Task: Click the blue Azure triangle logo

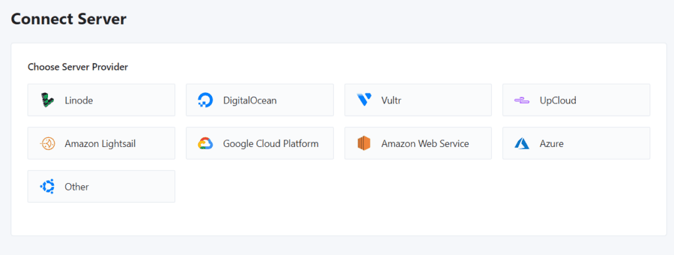Action: pos(521,143)
